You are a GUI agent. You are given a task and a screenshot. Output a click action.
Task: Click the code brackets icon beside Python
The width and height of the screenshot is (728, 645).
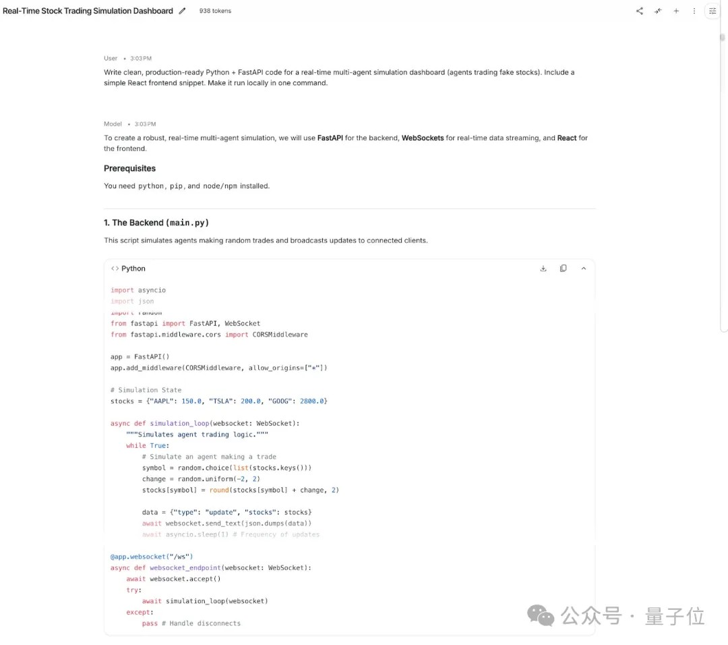(115, 269)
